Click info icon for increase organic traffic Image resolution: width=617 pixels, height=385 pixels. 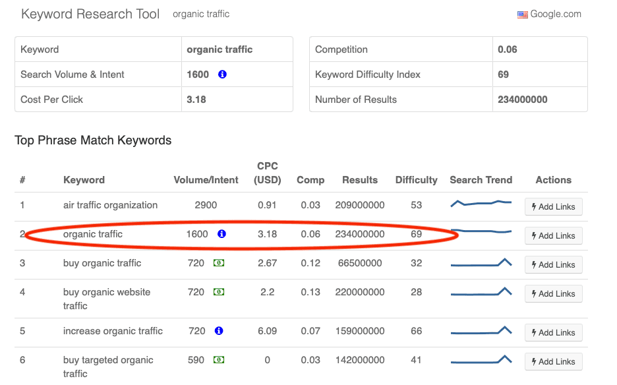click(x=219, y=331)
